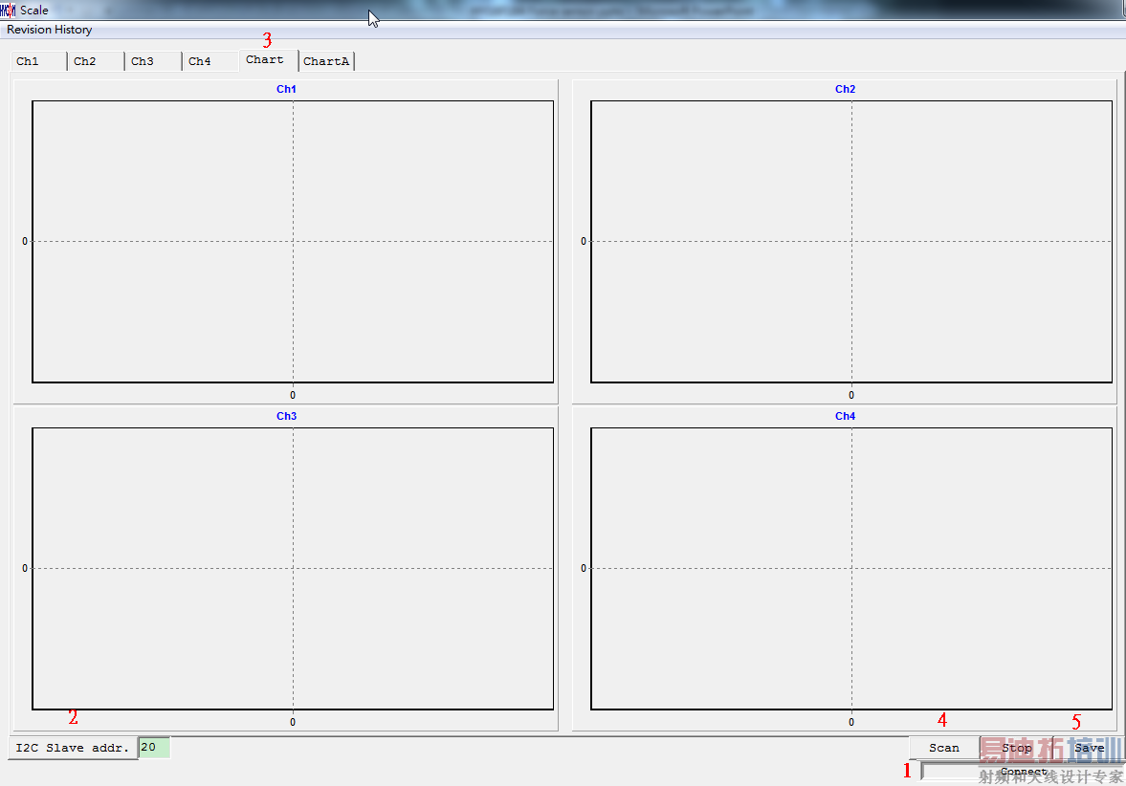The width and height of the screenshot is (1126, 786).
Task: Click the blue Ch4 chart title
Action: (x=846, y=416)
